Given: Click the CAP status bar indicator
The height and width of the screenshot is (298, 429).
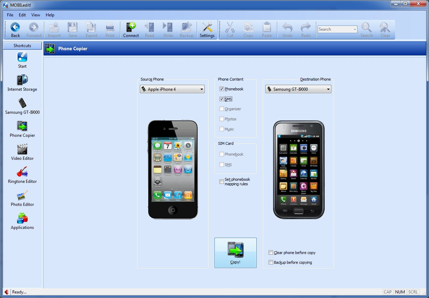Looking at the screenshot, I should 387,292.
